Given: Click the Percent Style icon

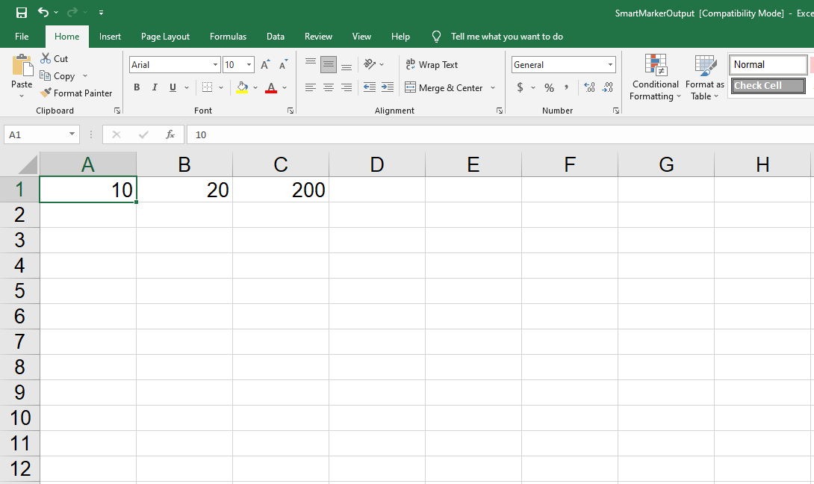Looking at the screenshot, I should pyautogui.click(x=549, y=87).
